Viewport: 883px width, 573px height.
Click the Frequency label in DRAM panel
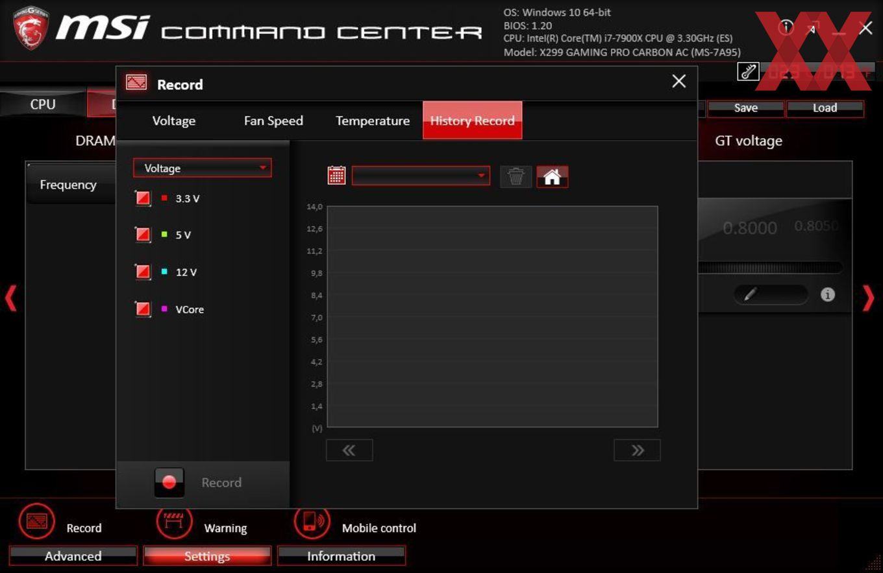tap(68, 185)
